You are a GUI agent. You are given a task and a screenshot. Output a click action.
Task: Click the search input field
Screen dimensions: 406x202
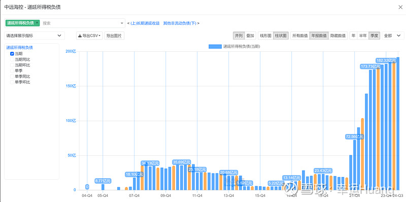pyautogui.click(x=80, y=23)
